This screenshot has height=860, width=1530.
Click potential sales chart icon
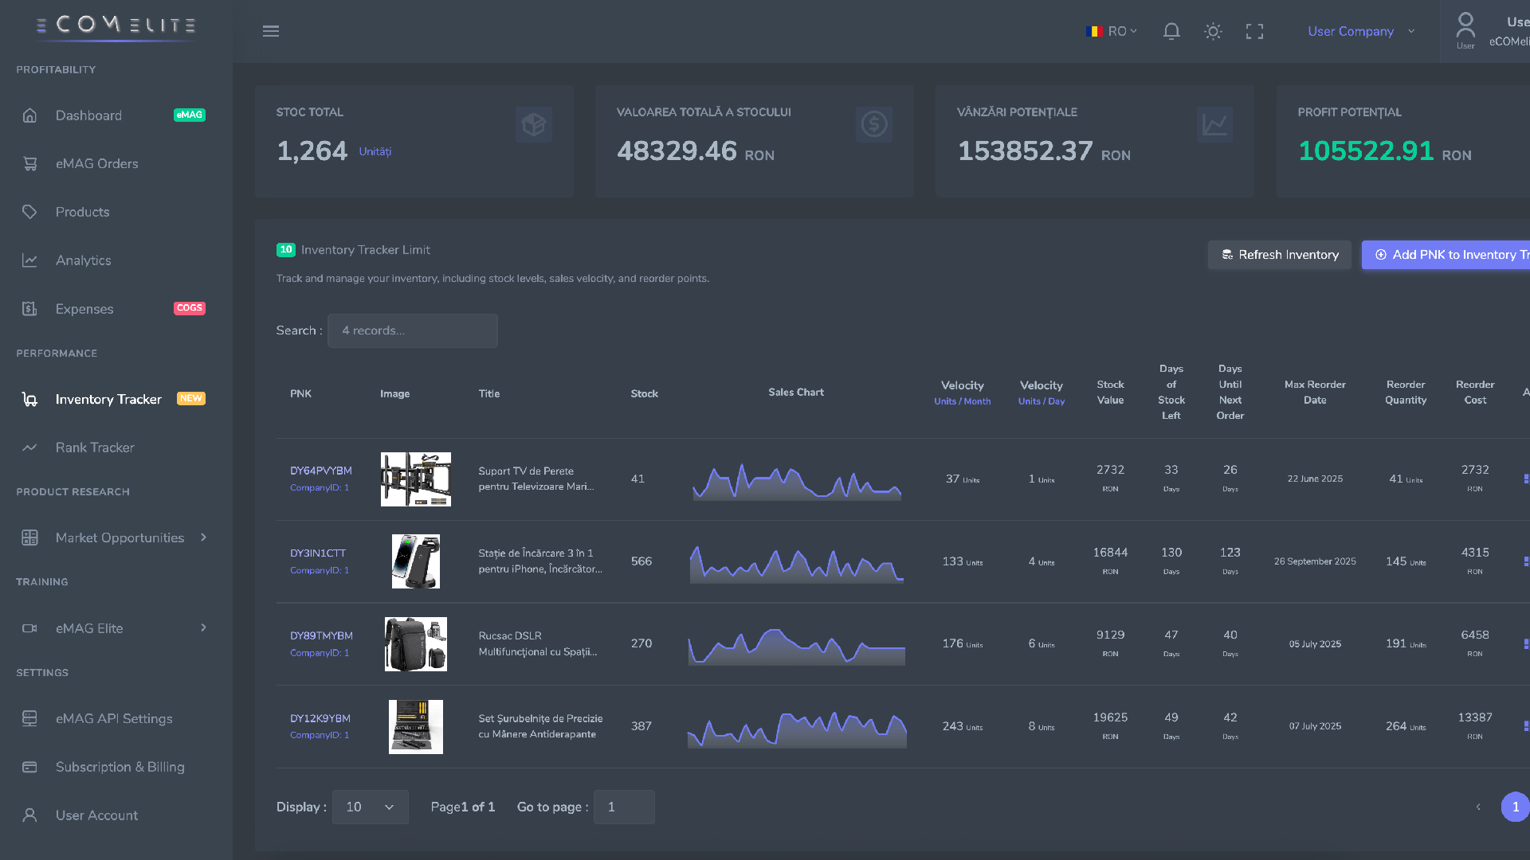(1215, 124)
